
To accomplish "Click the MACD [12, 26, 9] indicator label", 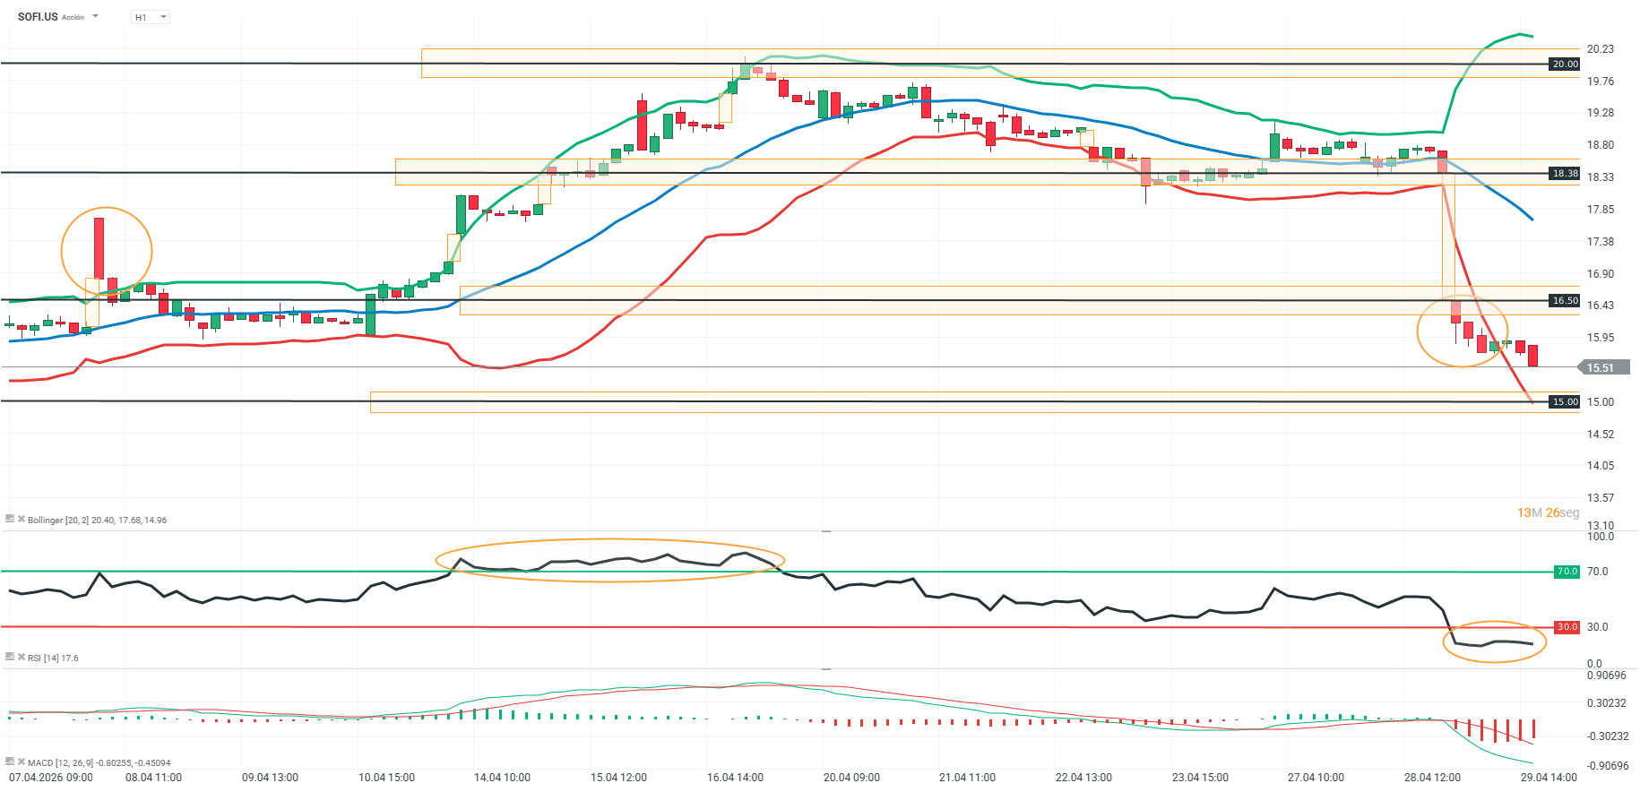I will (x=99, y=762).
